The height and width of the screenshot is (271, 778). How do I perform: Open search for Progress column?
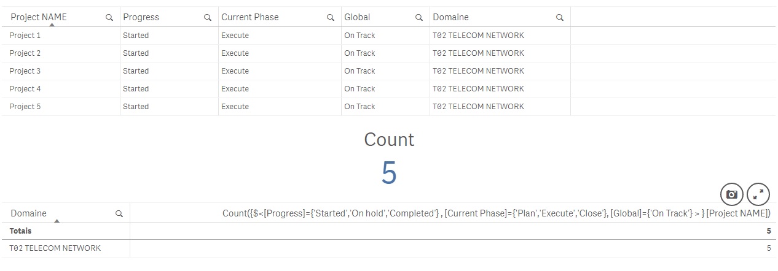pos(208,18)
